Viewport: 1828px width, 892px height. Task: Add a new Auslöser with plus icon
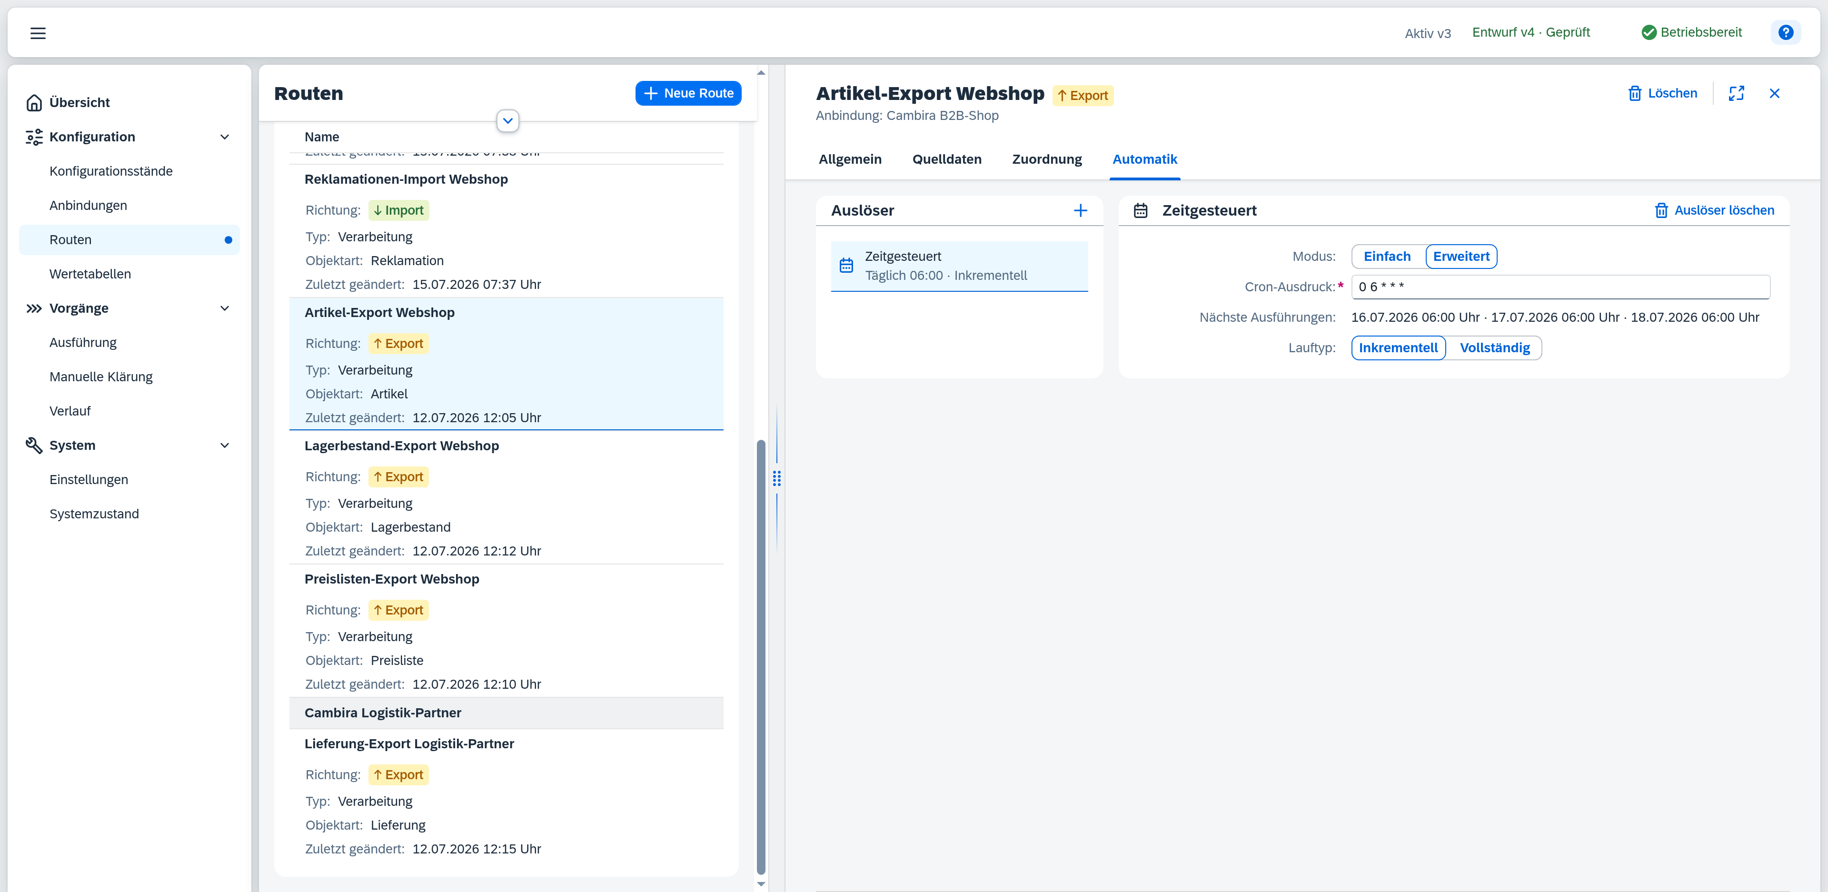tap(1080, 211)
